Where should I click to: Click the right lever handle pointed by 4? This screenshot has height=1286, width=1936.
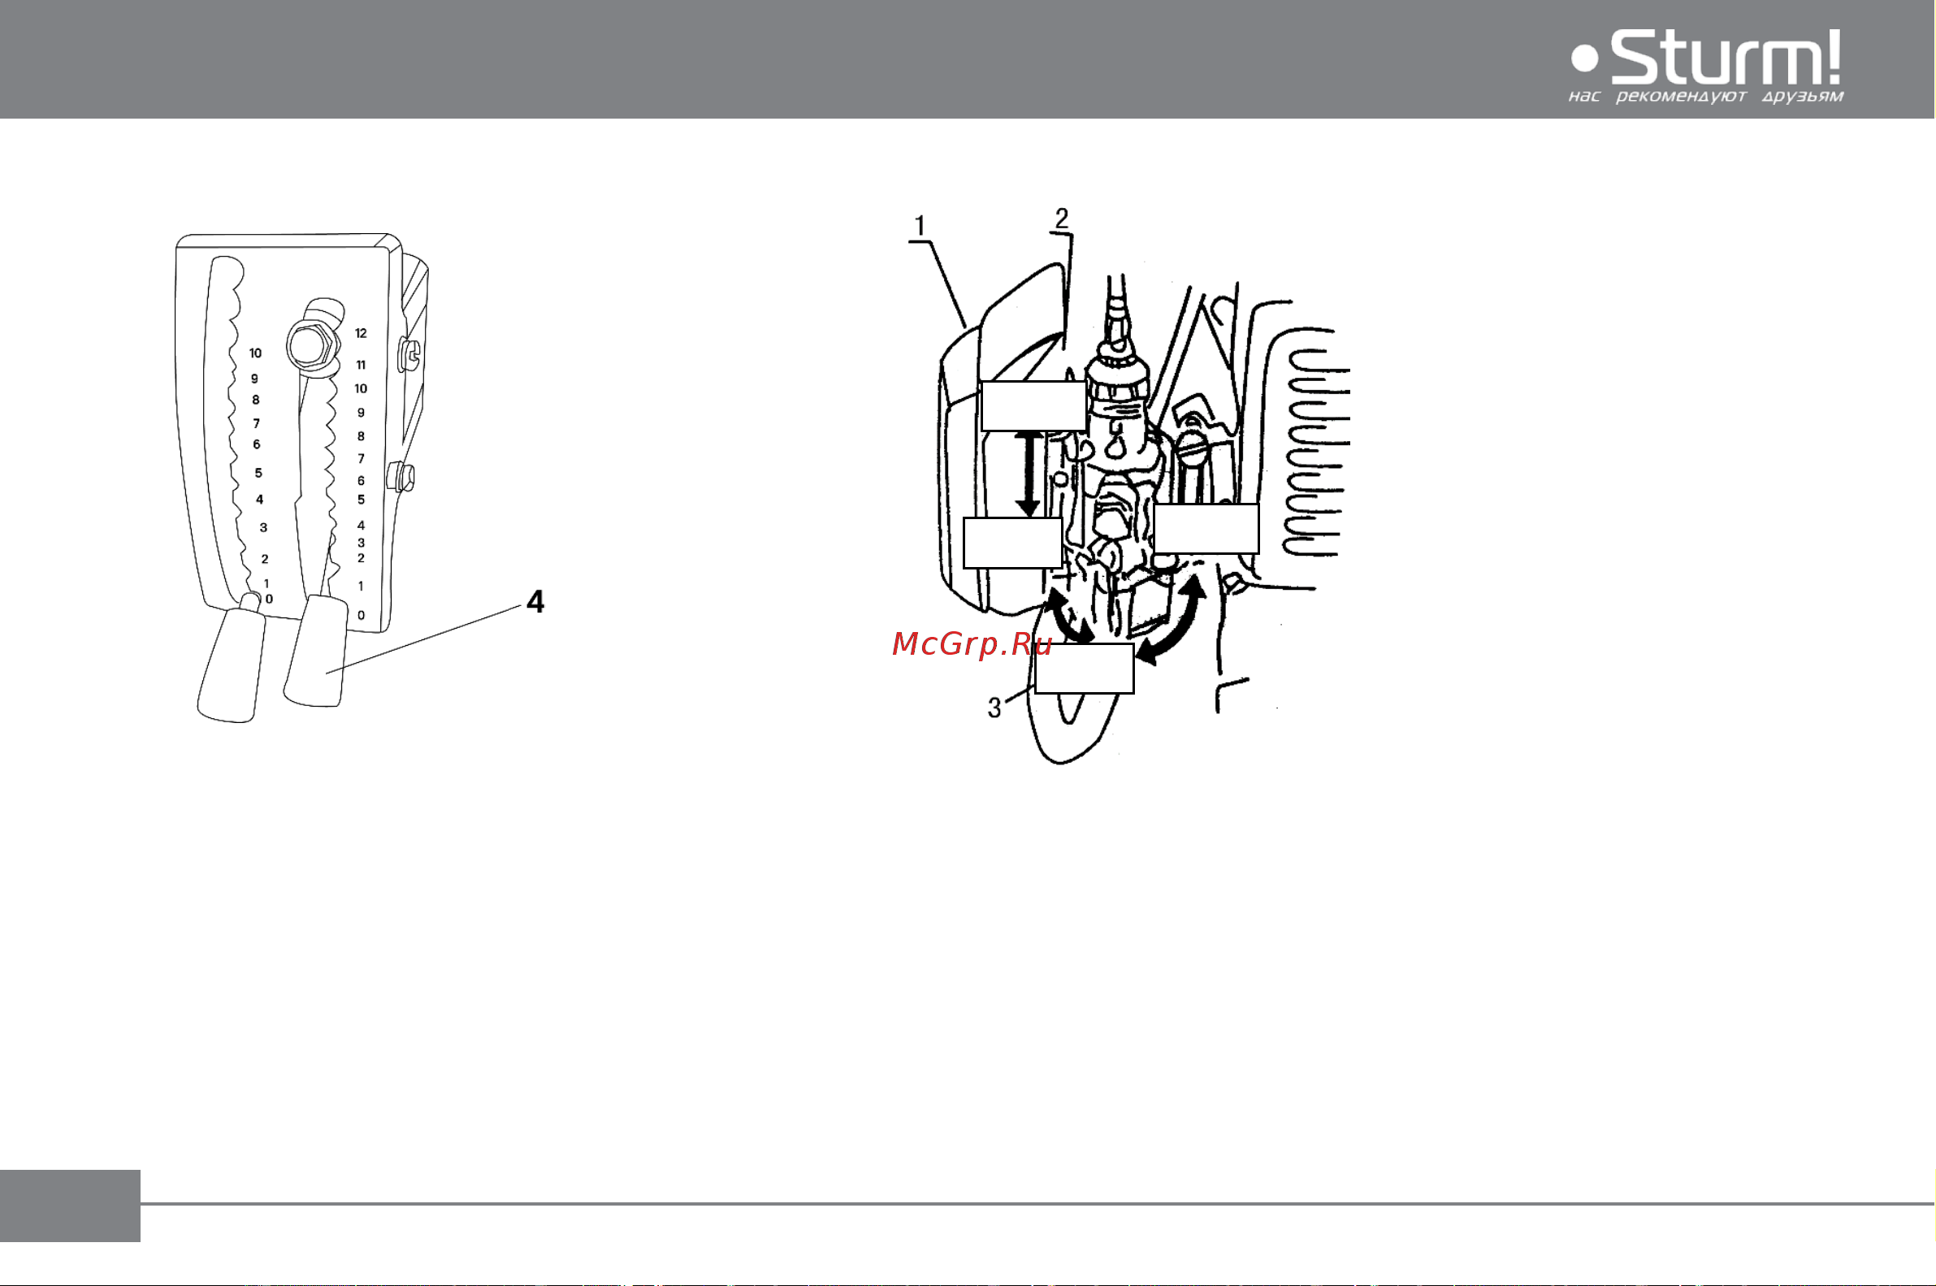(x=316, y=652)
